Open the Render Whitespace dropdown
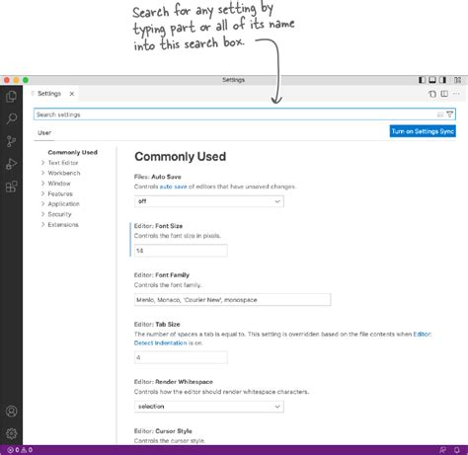Viewport: 468px width, 455px height. click(209, 407)
